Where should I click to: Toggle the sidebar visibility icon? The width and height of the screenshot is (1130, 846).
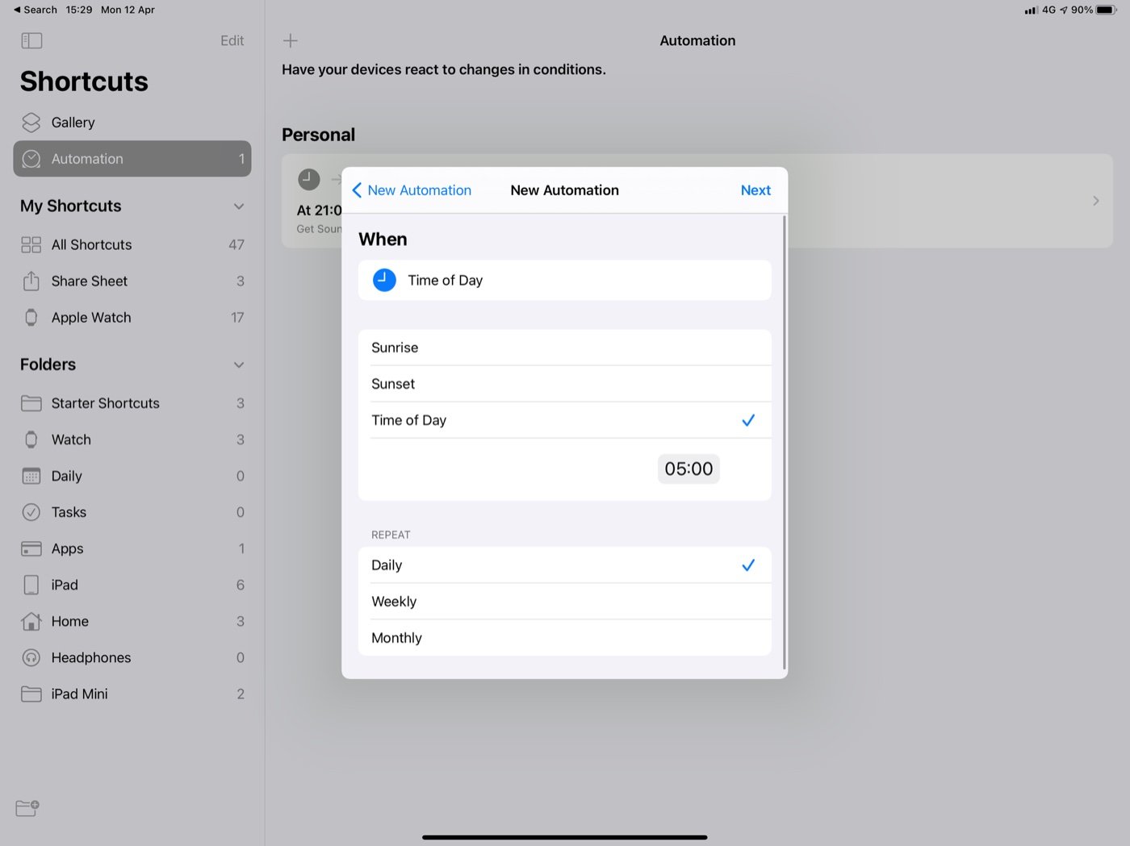31,40
